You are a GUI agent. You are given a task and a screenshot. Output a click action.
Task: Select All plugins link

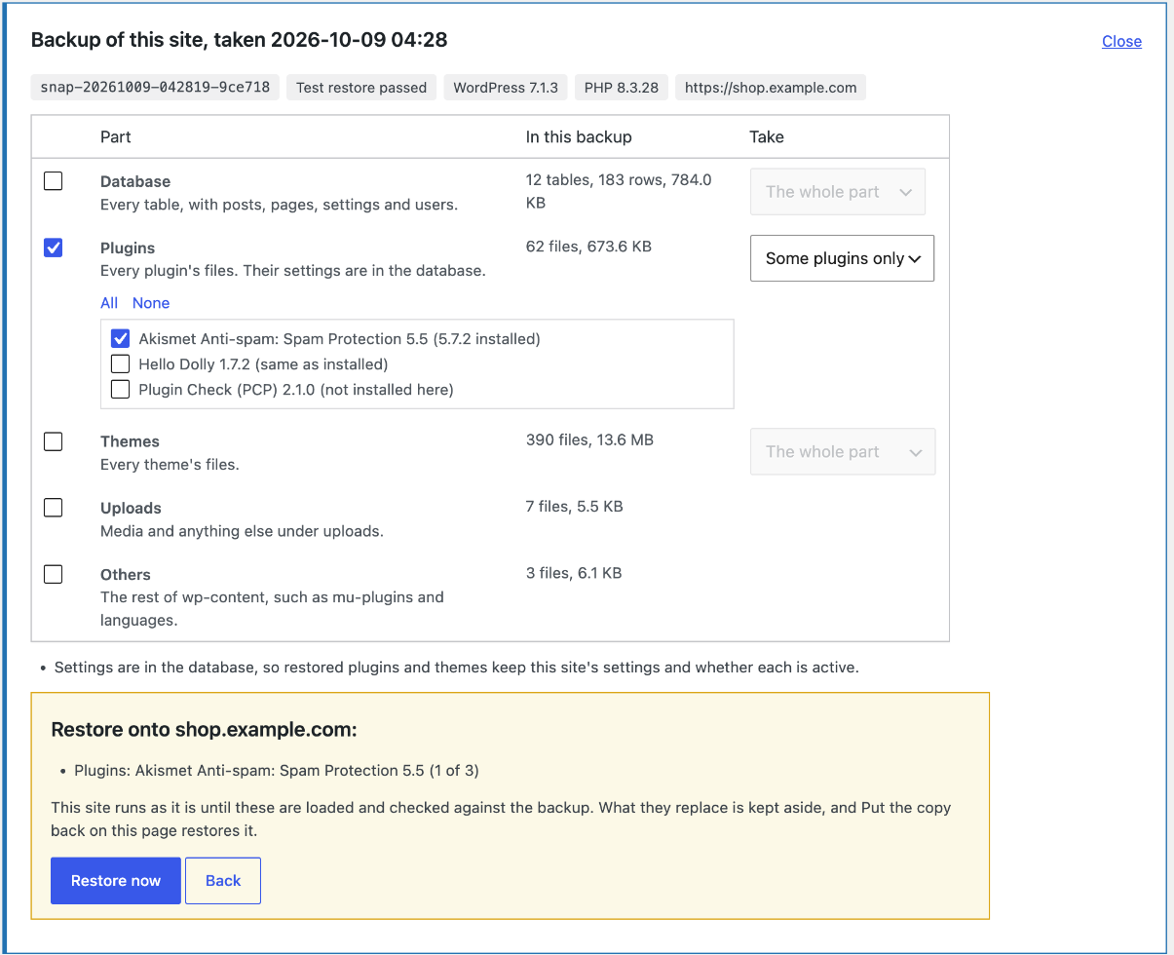109,303
